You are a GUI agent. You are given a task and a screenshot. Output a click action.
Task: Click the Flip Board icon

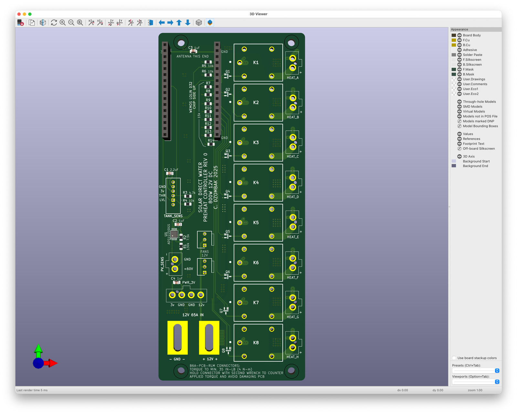tap(150, 23)
